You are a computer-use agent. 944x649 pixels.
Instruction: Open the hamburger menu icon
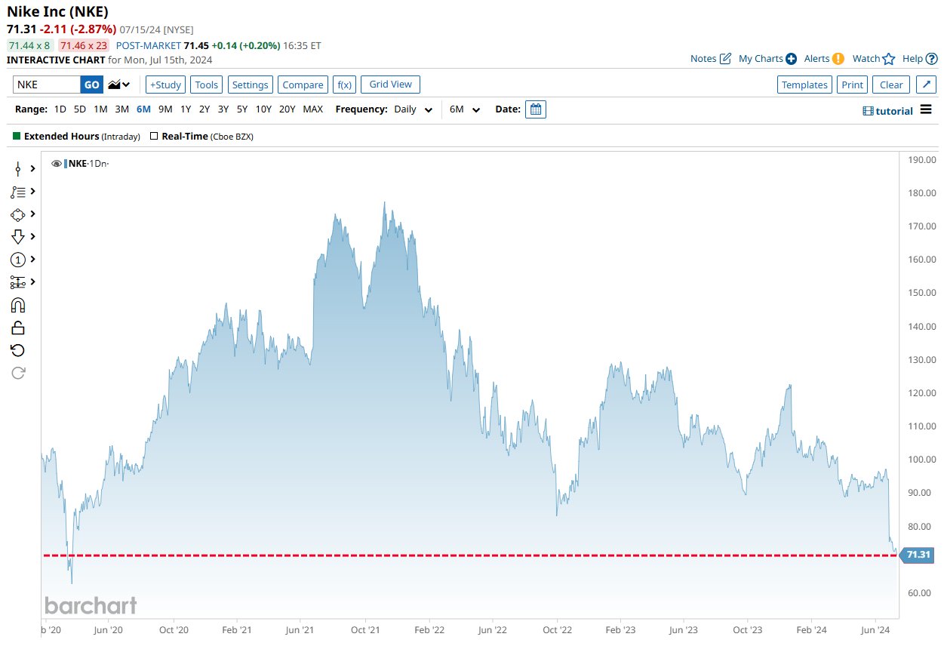[927, 111]
